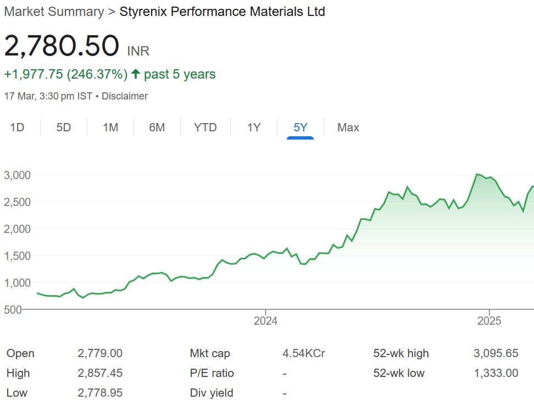The image size is (534, 400).
Task: Click the 3,095.65 52-week high value
Action: tap(496, 353)
